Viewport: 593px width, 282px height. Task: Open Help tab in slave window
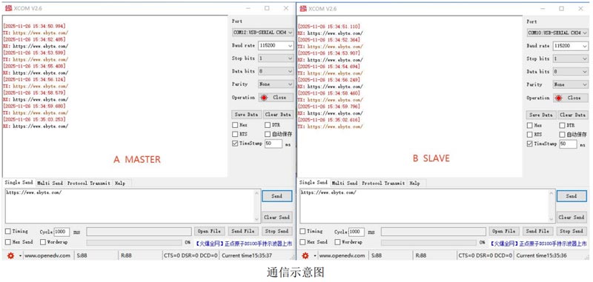tap(415, 183)
